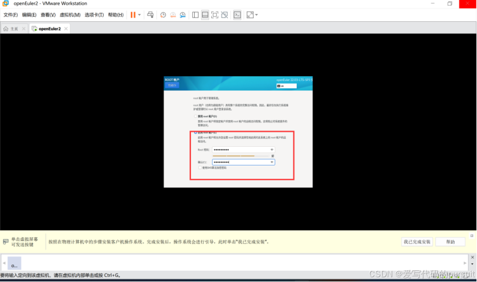
Task: Toggle the thumbnail bar view icon
Action: (x=205, y=15)
